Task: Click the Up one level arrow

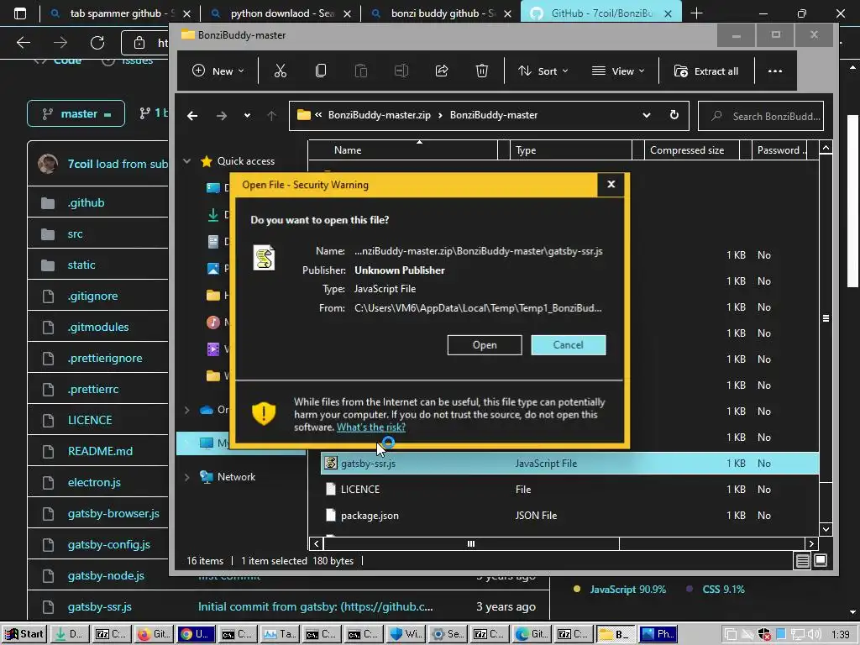Action: pyautogui.click(x=271, y=116)
